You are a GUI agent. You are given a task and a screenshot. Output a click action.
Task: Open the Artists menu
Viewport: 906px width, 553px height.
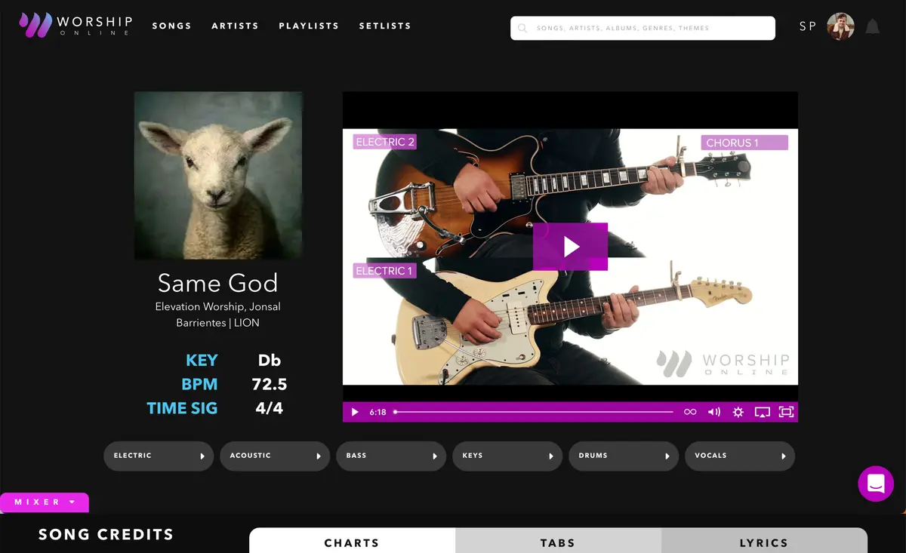[x=235, y=26]
